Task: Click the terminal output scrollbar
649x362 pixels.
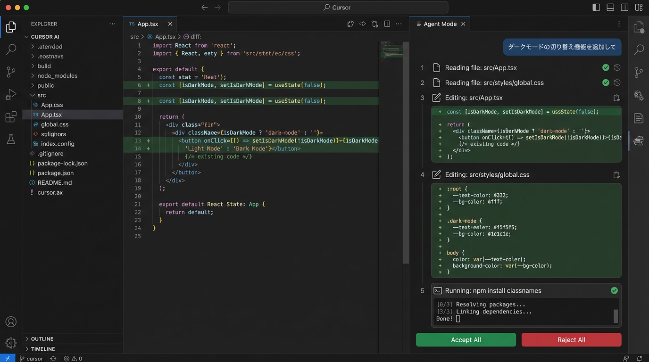Action: click(616, 316)
